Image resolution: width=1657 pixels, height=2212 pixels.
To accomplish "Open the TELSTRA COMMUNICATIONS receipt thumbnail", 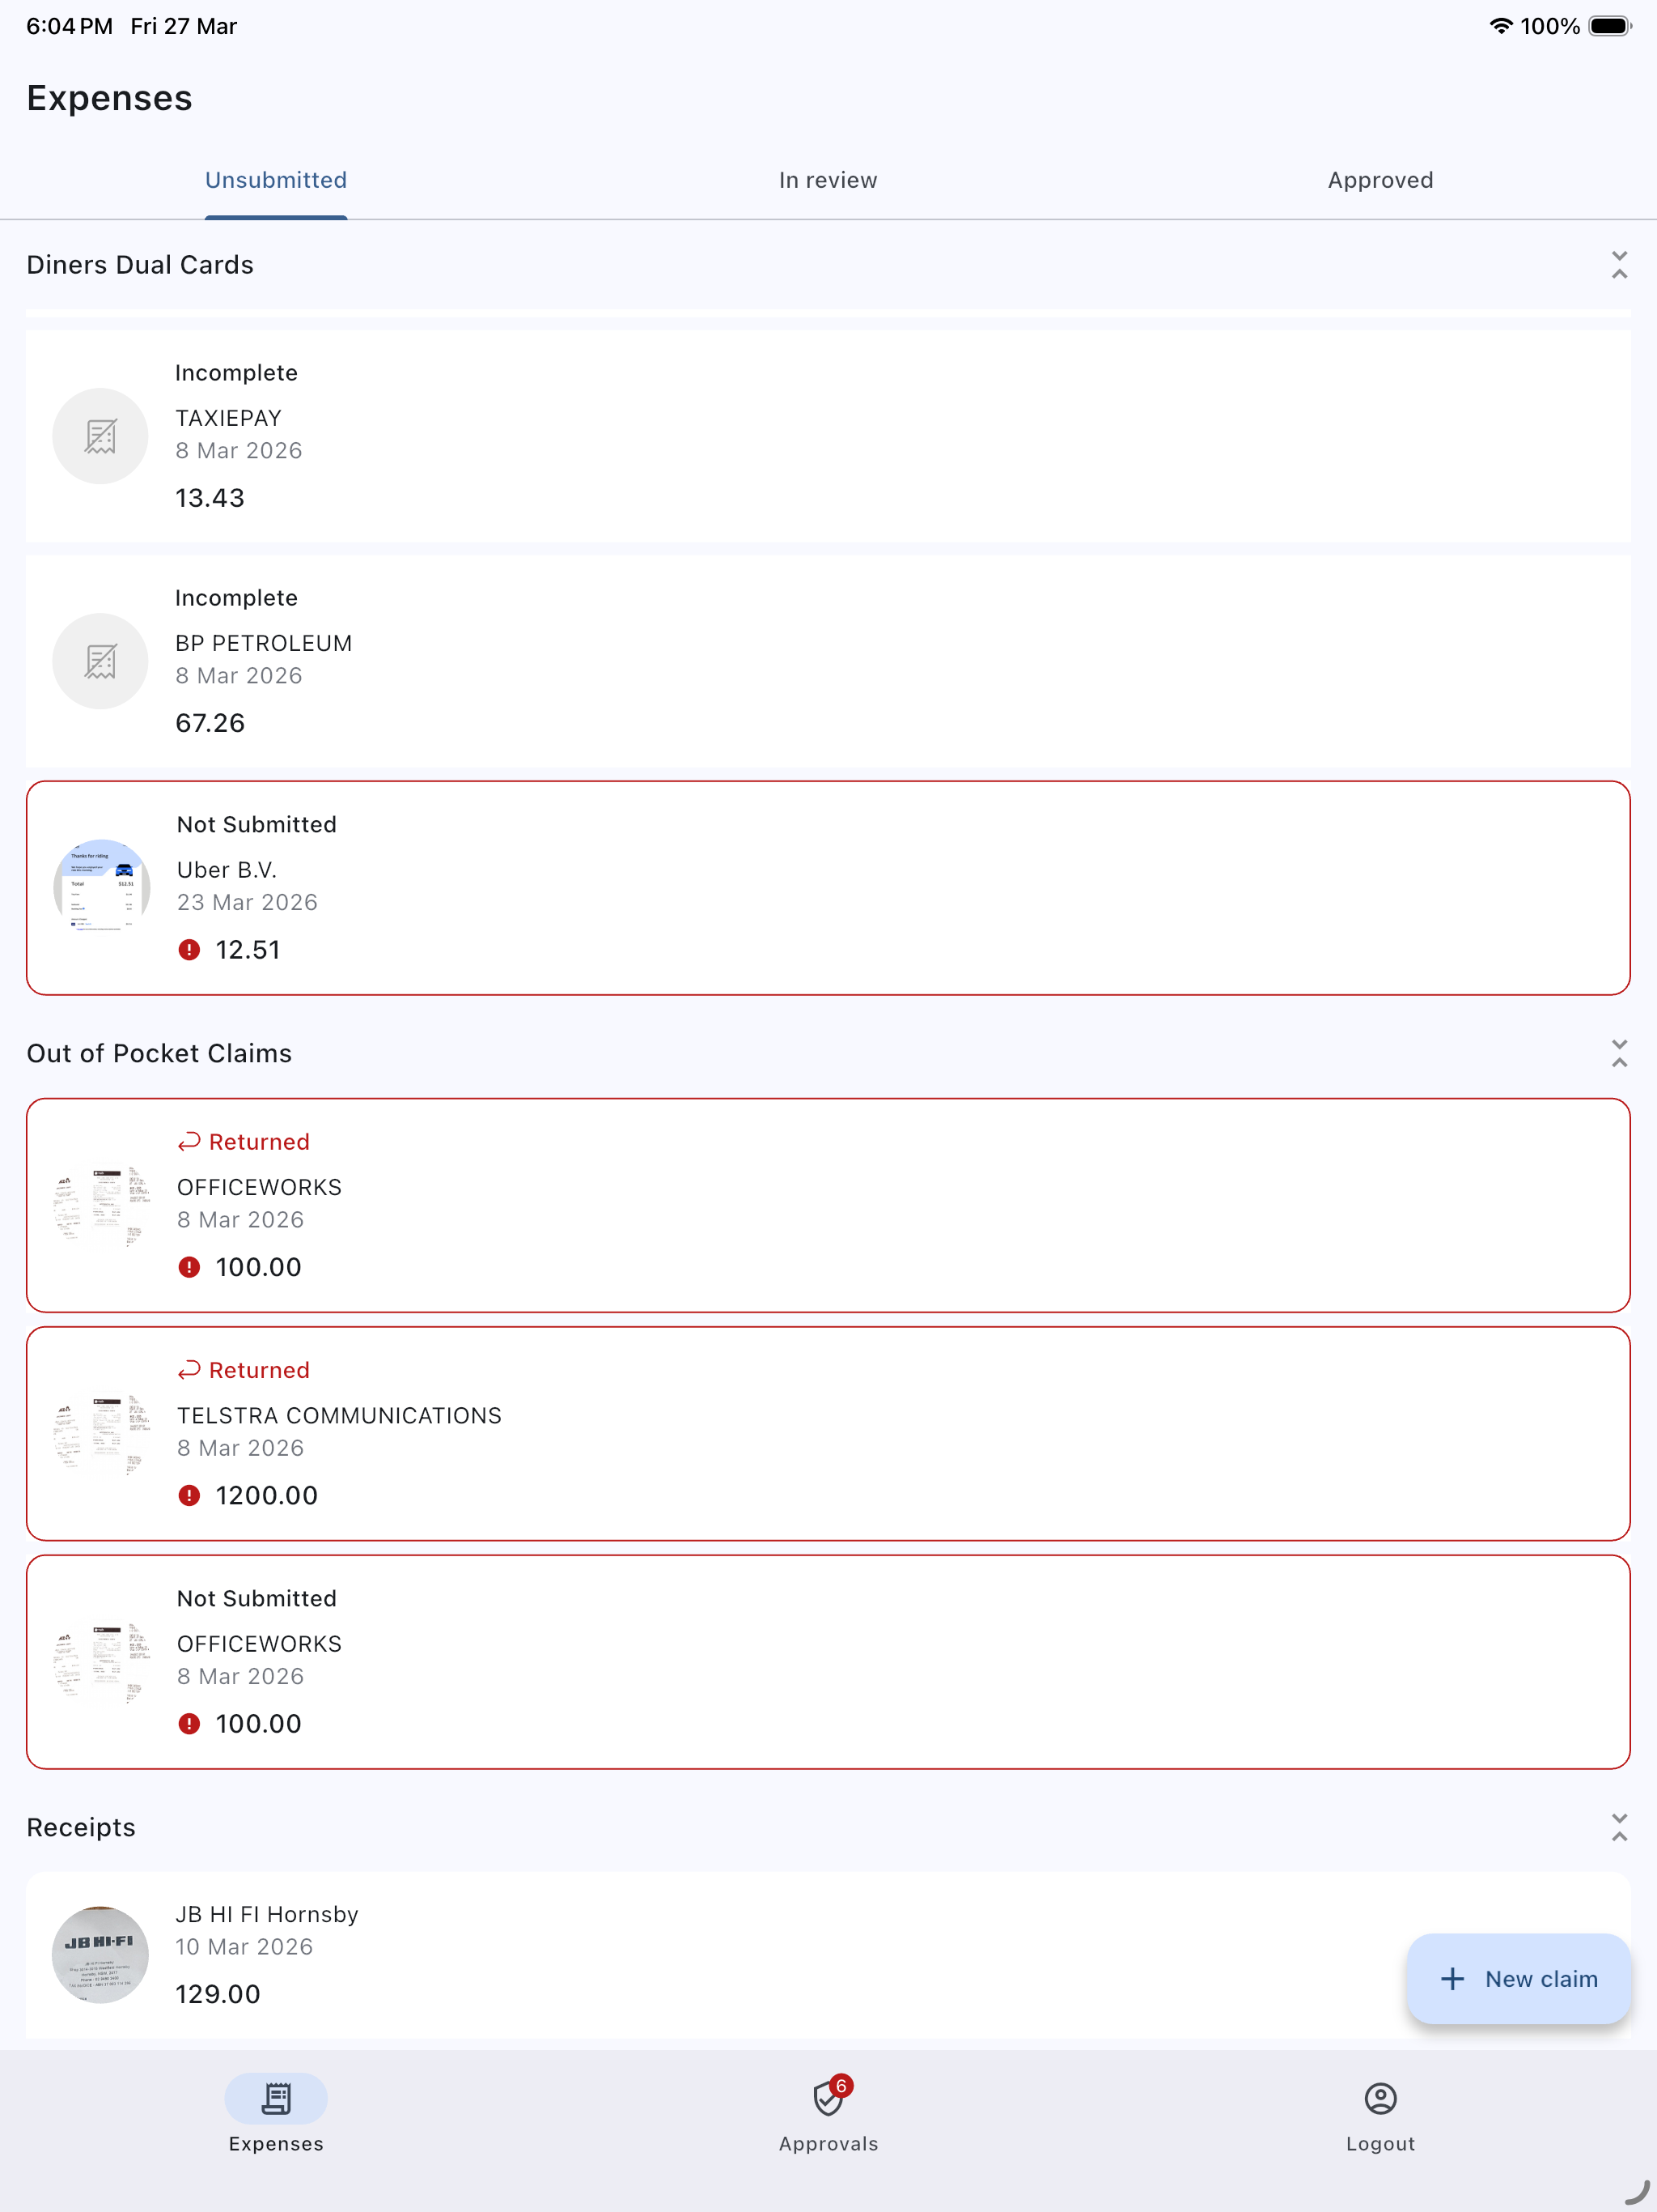I will point(101,1434).
